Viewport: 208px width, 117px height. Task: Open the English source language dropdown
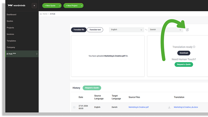126,30
